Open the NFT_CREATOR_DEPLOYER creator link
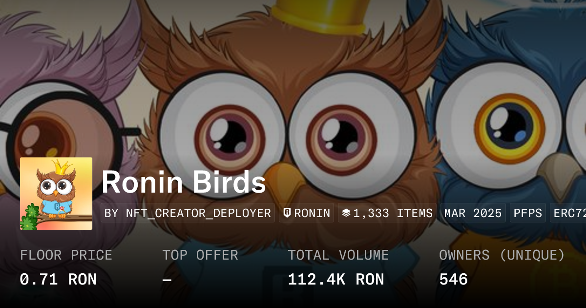The height and width of the screenshot is (308, 586). coord(188,213)
